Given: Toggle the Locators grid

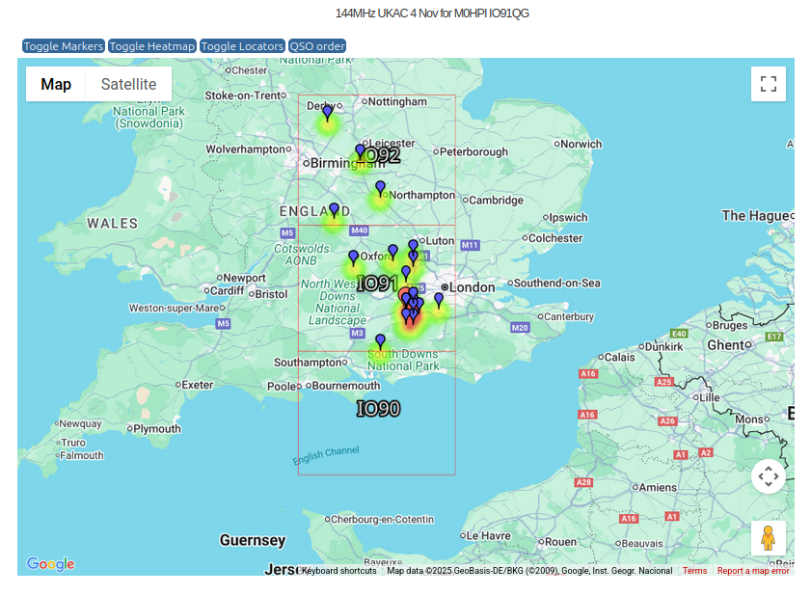Looking at the screenshot, I should [x=242, y=46].
